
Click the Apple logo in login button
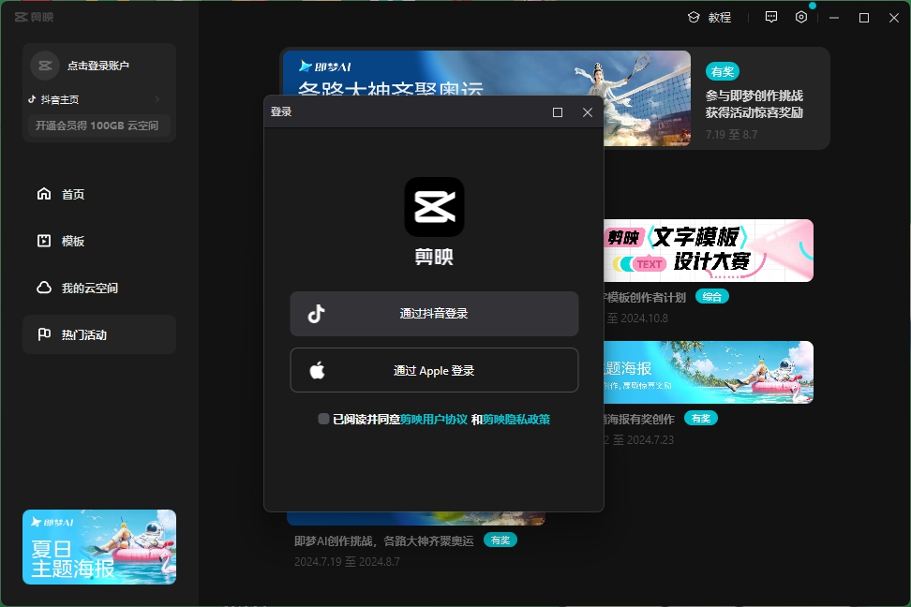(317, 370)
